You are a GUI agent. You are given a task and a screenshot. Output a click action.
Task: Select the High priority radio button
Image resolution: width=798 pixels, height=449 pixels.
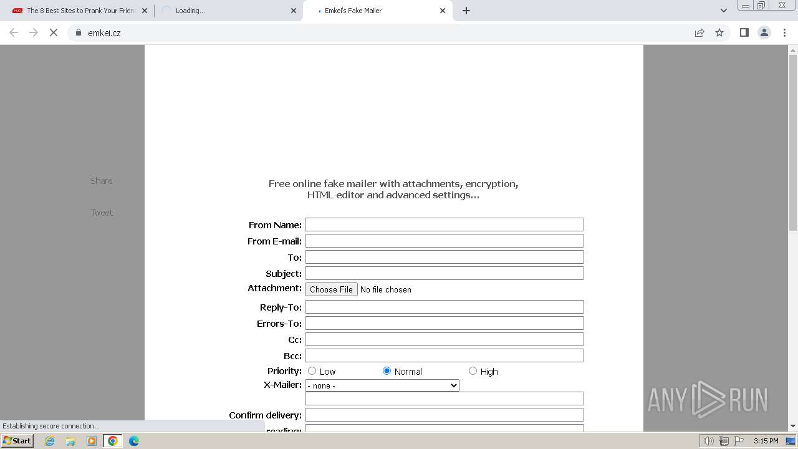point(473,371)
